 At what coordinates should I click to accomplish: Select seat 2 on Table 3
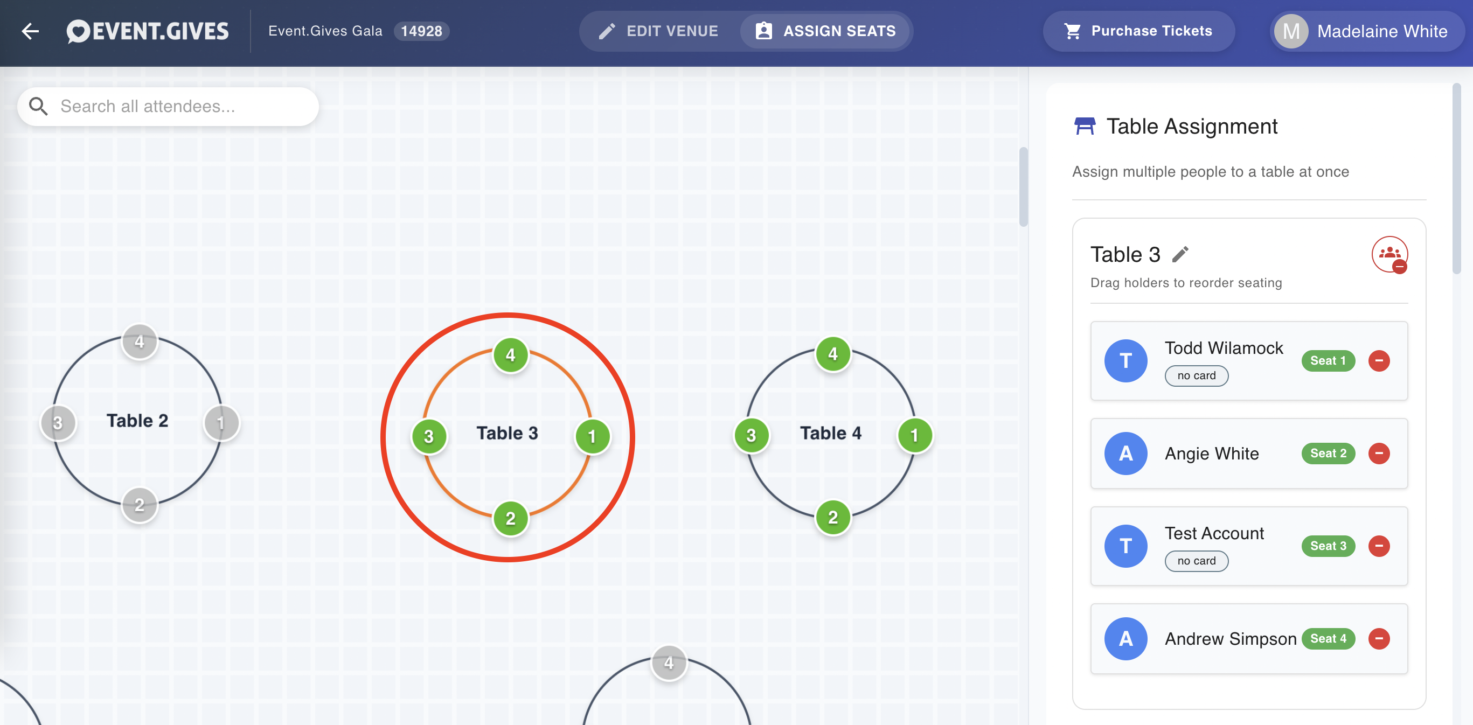coord(510,519)
